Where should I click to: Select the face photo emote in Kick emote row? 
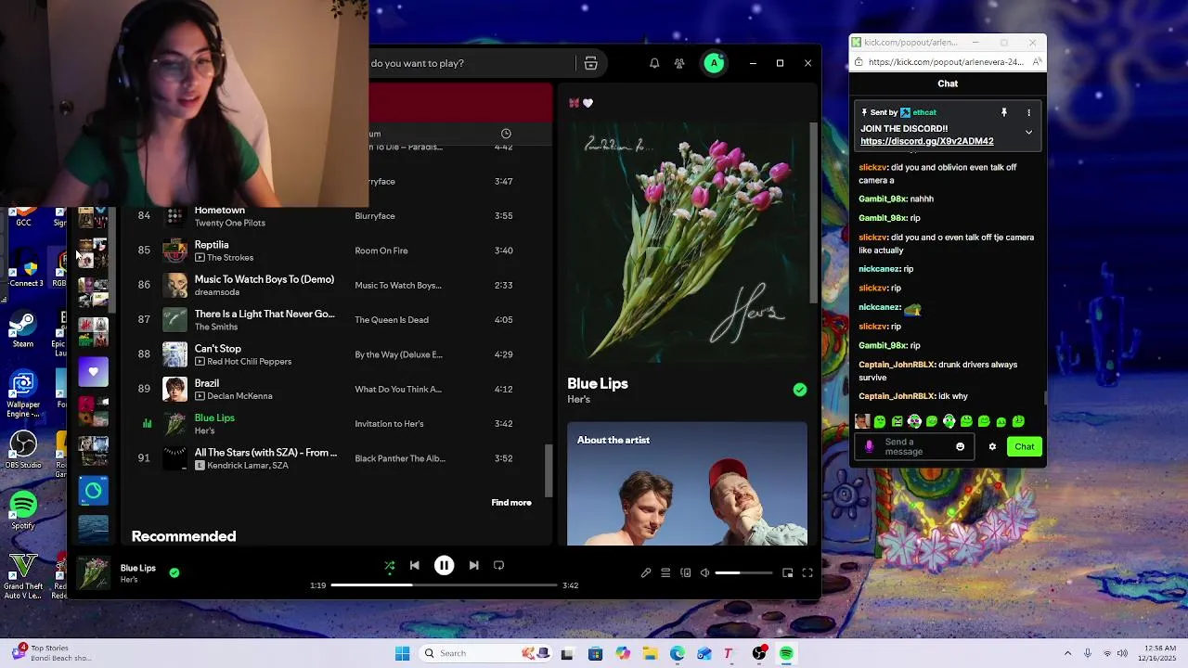(862, 421)
